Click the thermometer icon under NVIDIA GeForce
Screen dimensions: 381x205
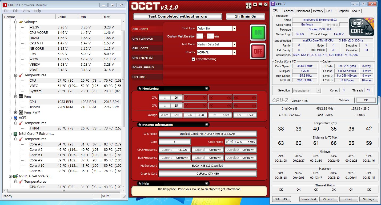click(x=21, y=182)
